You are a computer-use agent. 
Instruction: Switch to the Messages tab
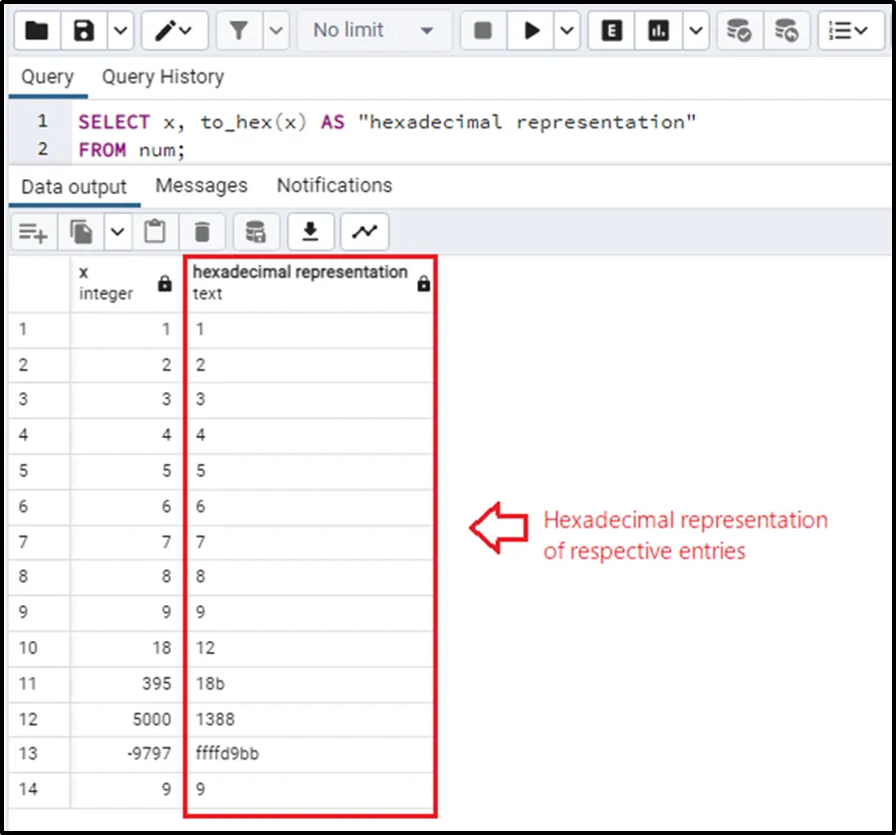(201, 185)
